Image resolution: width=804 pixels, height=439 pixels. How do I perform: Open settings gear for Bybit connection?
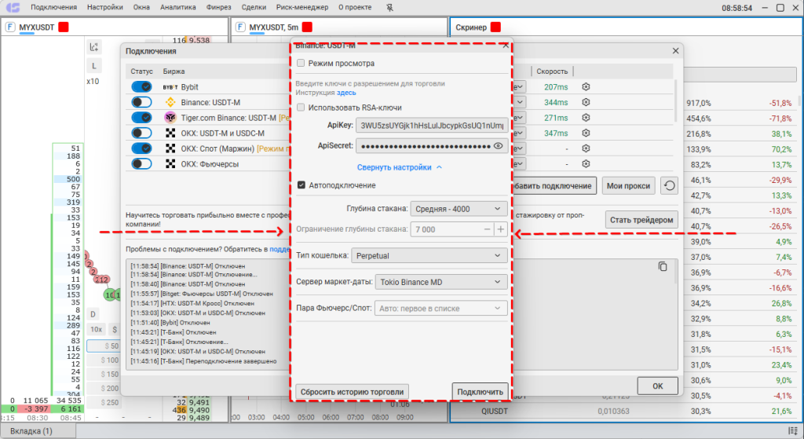pos(585,87)
